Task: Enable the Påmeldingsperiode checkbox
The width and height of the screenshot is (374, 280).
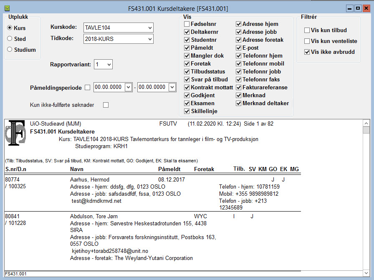Action: click(x=88, y=88)
